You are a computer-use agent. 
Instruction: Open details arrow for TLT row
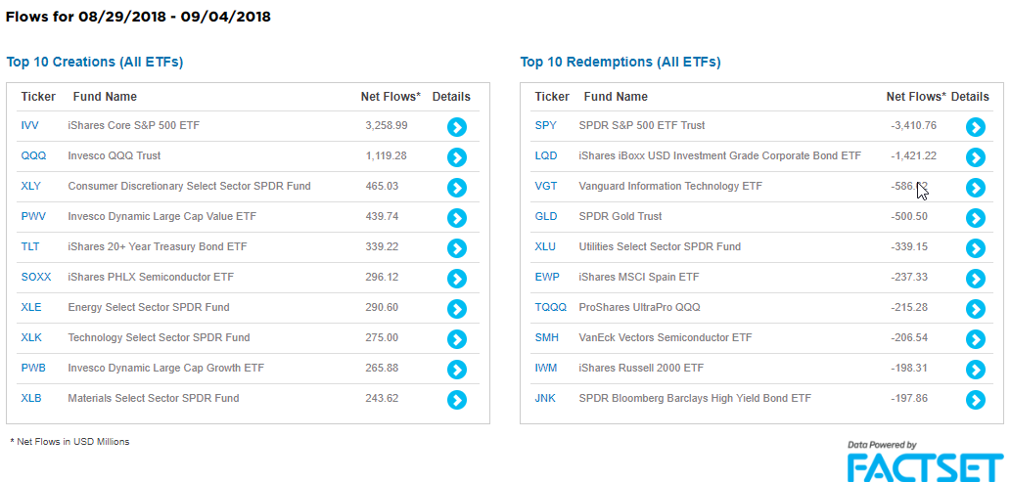456,248
